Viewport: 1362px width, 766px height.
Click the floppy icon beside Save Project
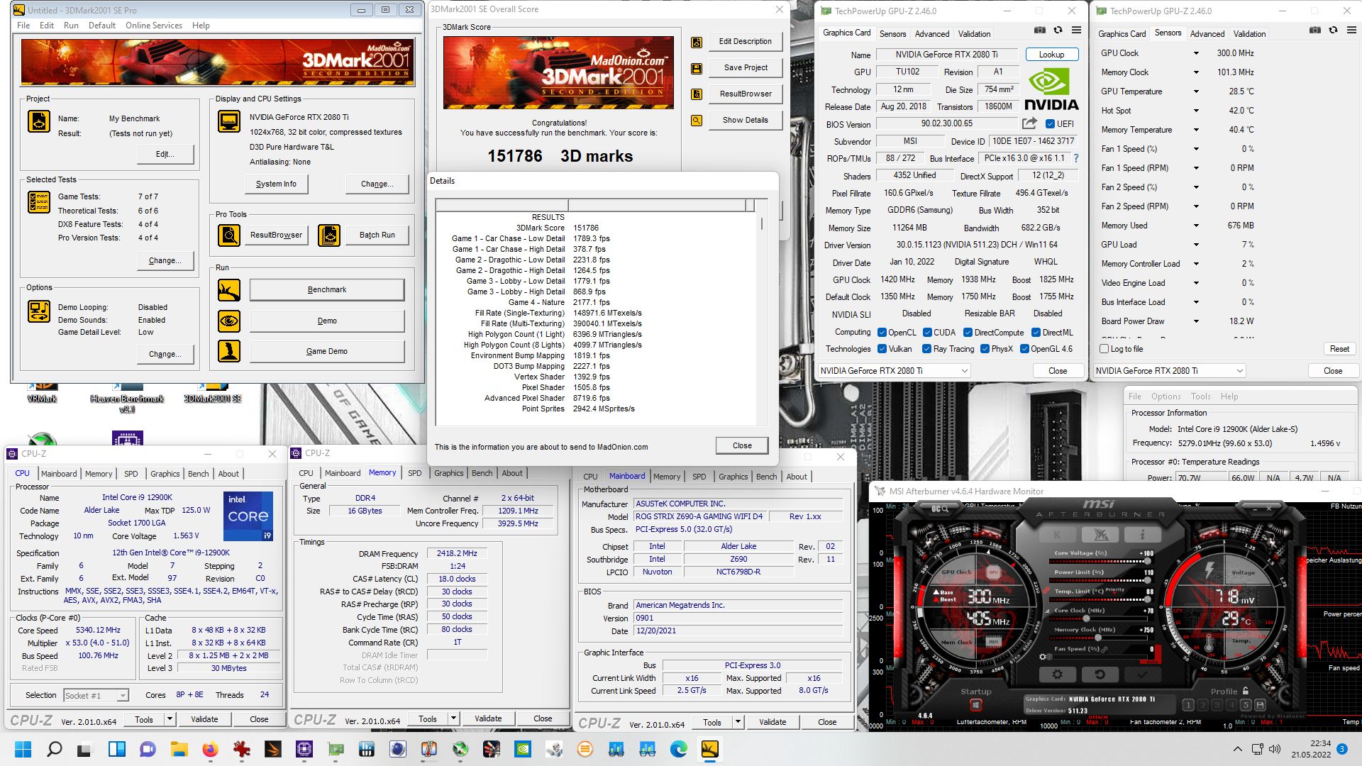tap(697, 68)
